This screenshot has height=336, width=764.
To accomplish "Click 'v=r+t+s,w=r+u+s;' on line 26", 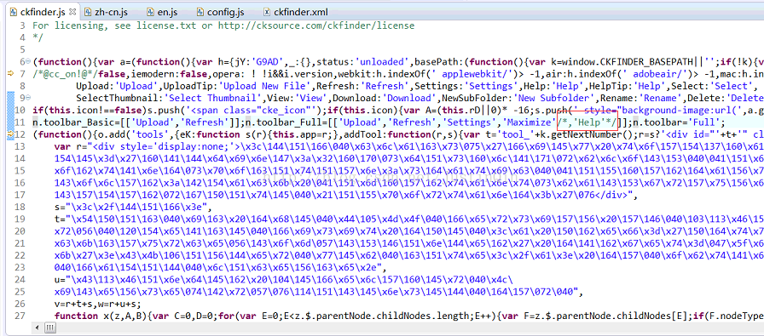I will (x=98, y=304).
